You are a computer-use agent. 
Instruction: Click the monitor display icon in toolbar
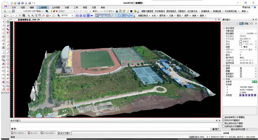point(131,11)
